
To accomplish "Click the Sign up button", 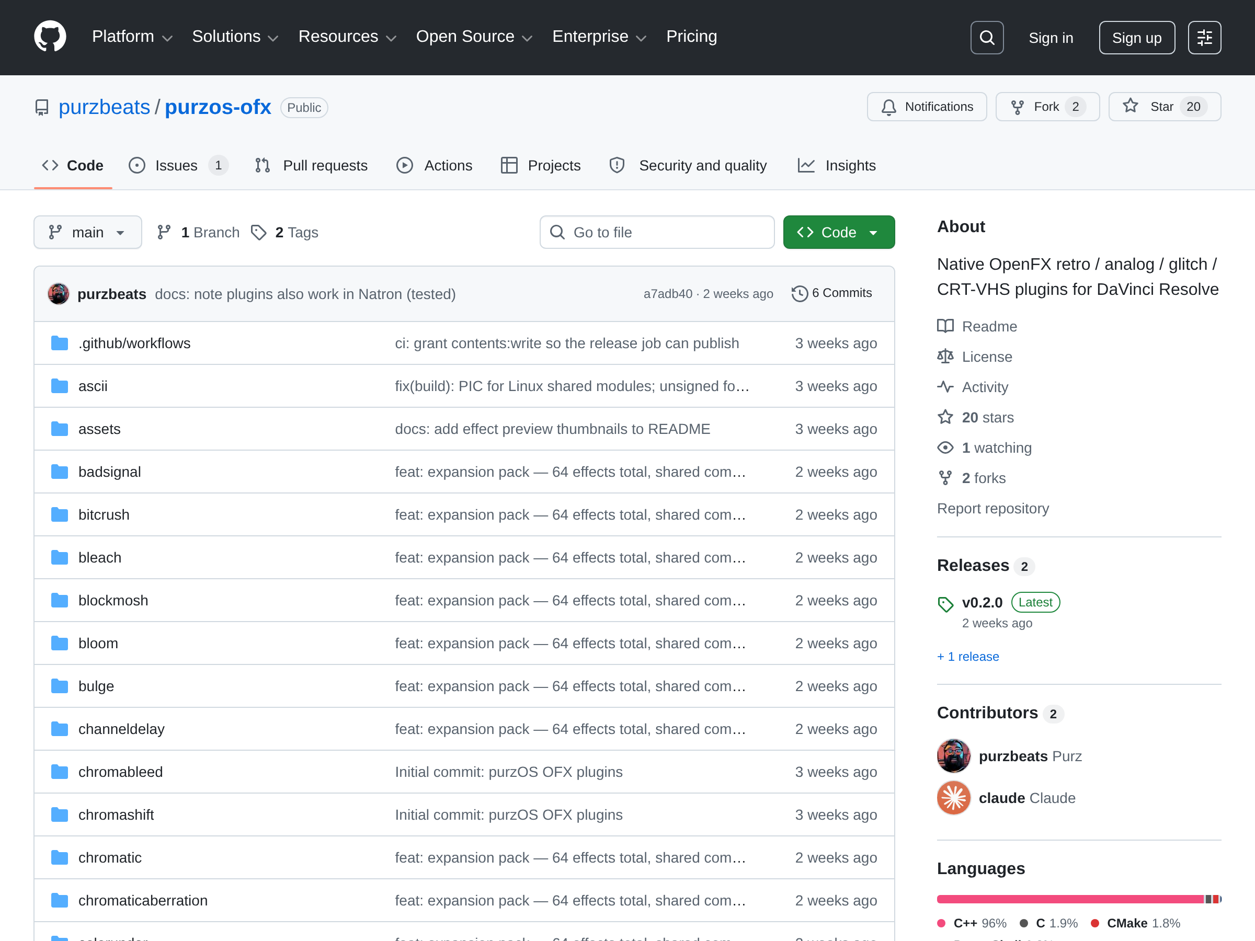I will point(1136,38).
